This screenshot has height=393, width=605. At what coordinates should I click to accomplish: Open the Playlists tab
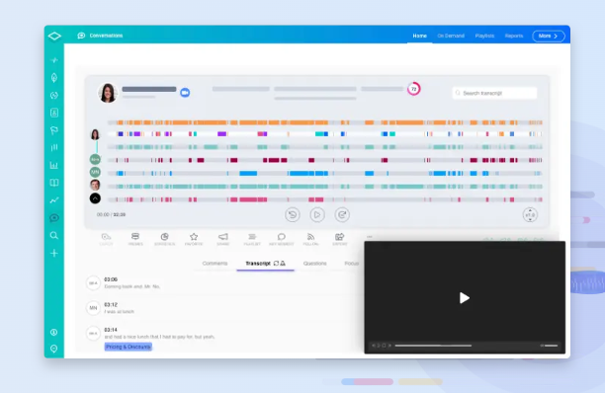tap(484, 36)
